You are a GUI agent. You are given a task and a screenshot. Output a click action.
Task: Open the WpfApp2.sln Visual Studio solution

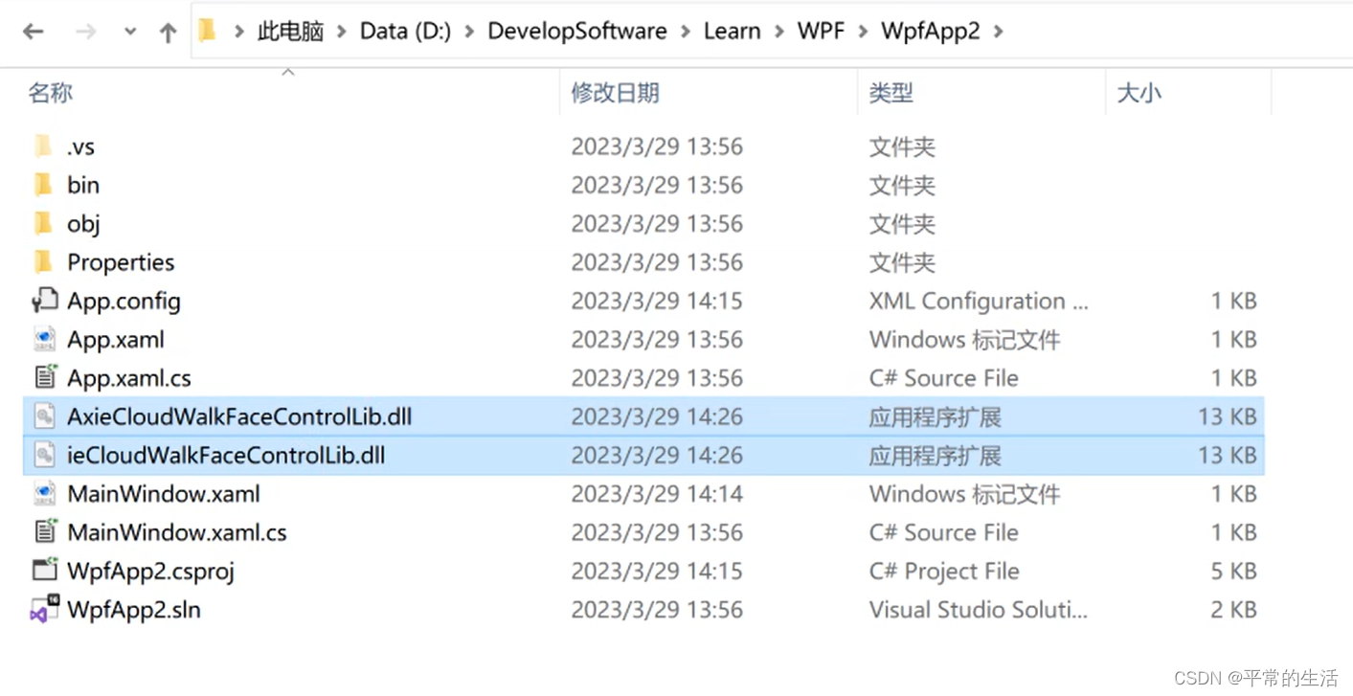[x=133, y=609]
